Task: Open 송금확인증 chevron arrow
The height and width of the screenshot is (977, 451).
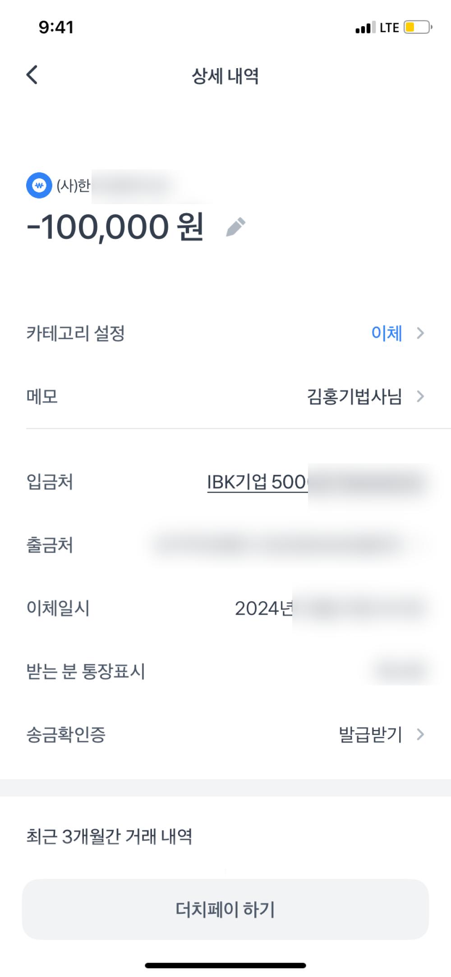Action: tap(420, 735)
